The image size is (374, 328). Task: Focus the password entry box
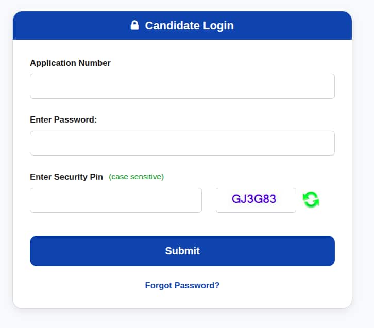pos(182,143)
